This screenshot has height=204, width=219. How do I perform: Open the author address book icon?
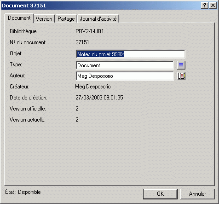point(181,76)
